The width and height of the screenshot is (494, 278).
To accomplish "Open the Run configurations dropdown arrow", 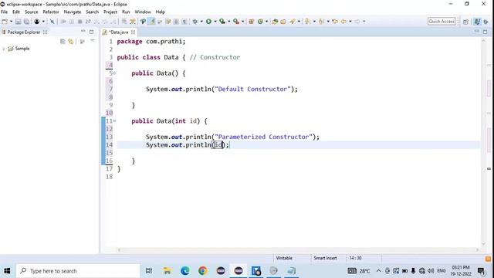I will (x=215, y=22).
